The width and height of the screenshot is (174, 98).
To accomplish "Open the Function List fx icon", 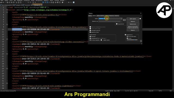I will click(x=55, y=2).
